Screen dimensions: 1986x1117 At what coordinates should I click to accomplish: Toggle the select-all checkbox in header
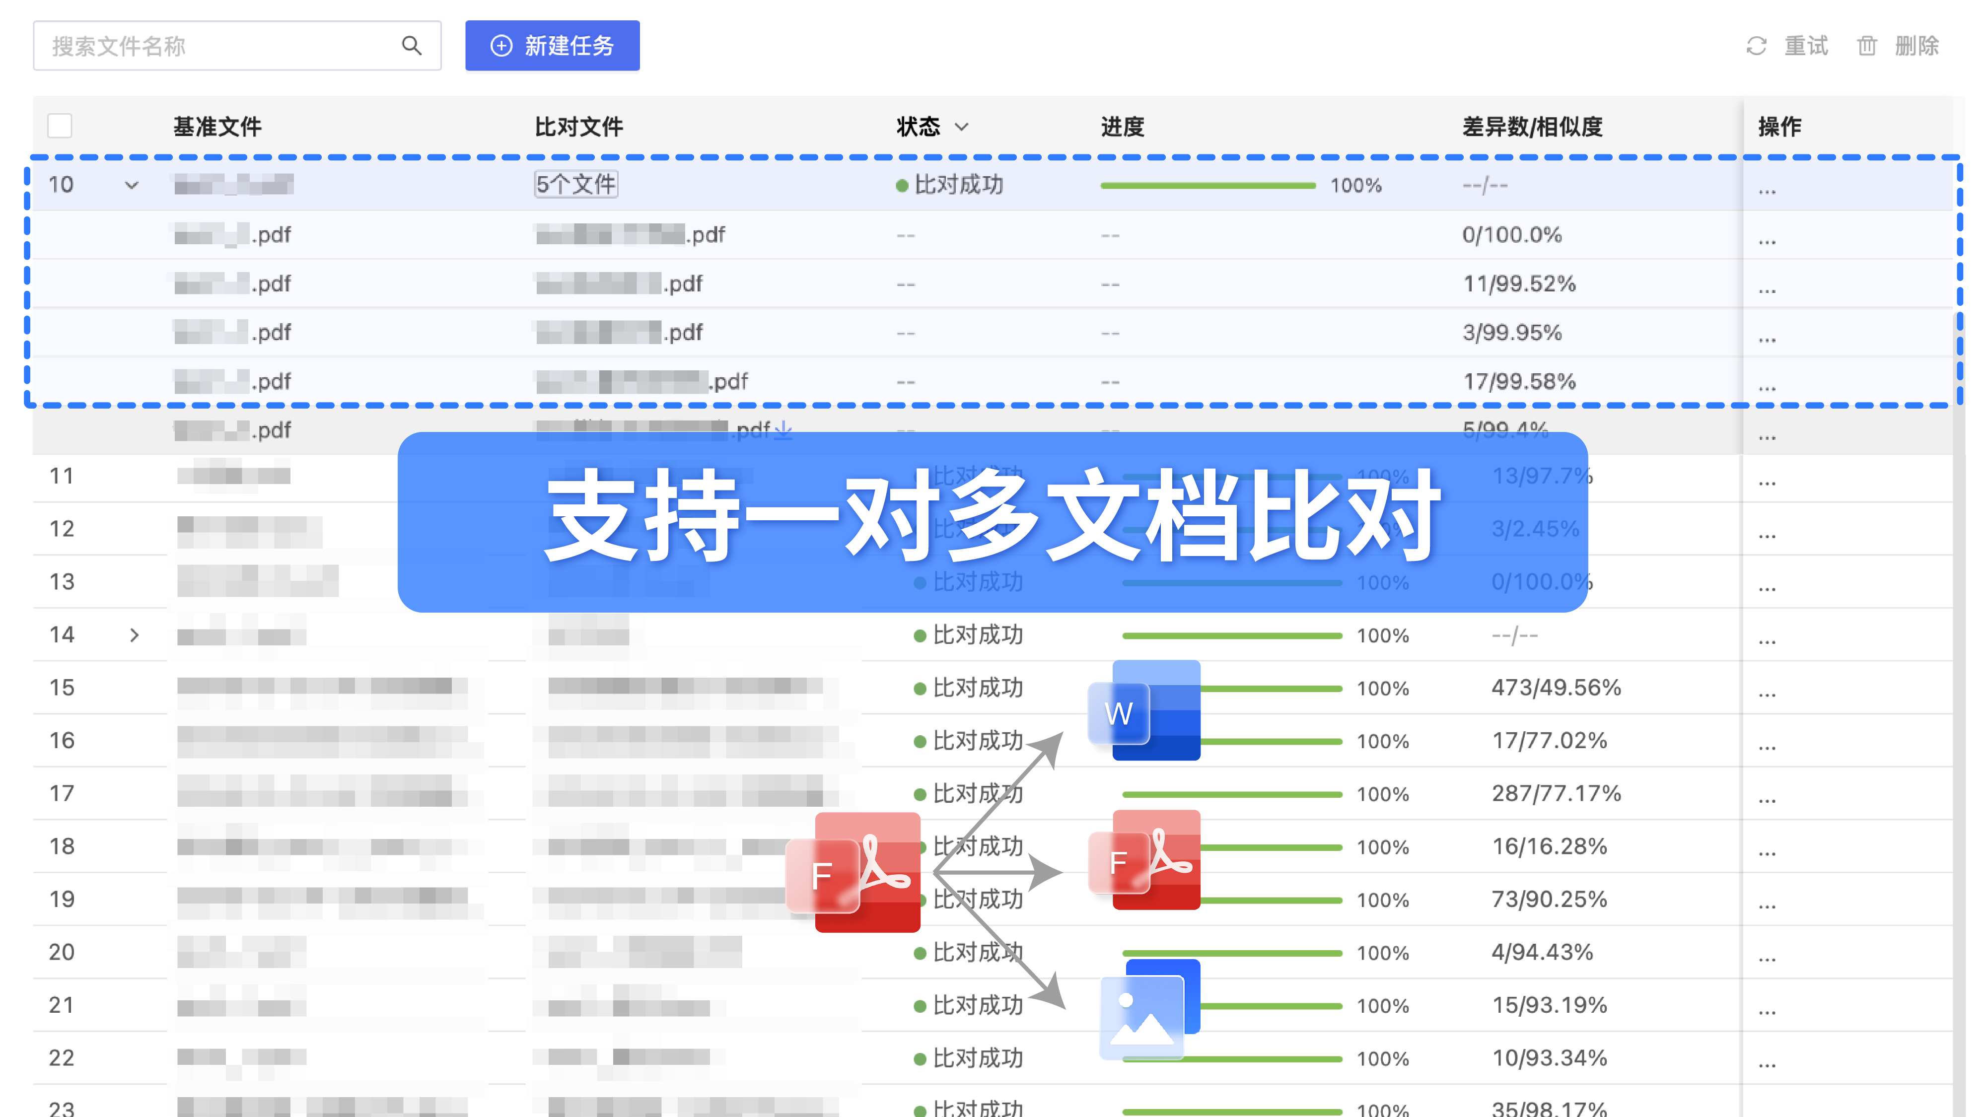(60, 126)
